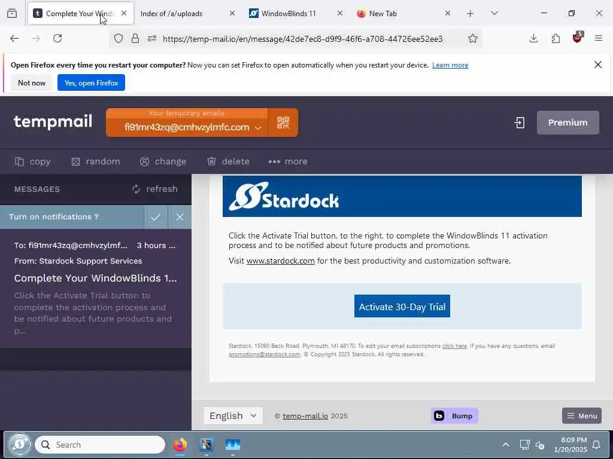Viewport: 613px width, 459px height.
Task: Show hidden system tray icons chevron
Action: [x=505, y=445]
